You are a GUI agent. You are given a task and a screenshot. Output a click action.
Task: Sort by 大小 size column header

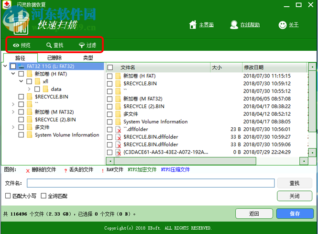(226, 67)
